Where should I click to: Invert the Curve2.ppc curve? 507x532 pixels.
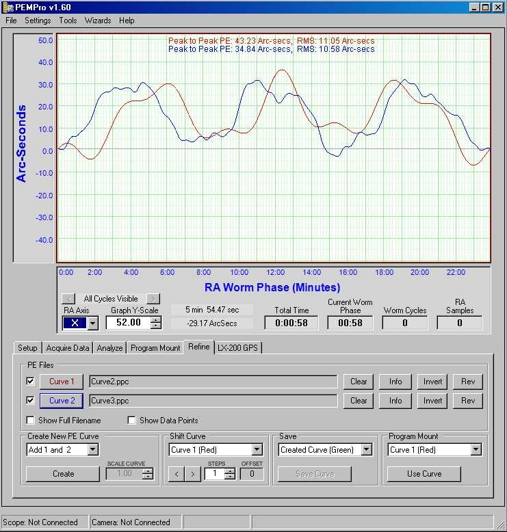[x=432, y=382]
